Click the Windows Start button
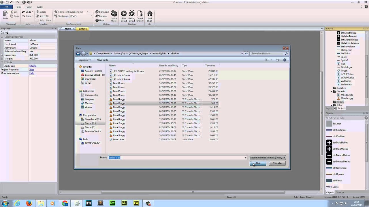Screen dimensions: 369x207 [5, 203]
